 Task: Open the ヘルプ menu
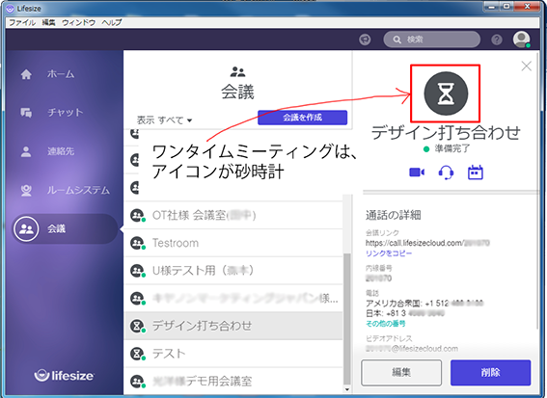(x=112, y=23)
